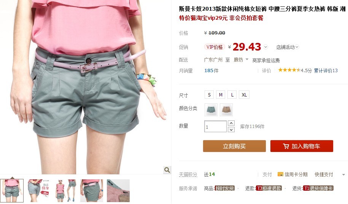Click the credit card installment icon
This screenshot has width=348, height=204.
coord(280,174)
